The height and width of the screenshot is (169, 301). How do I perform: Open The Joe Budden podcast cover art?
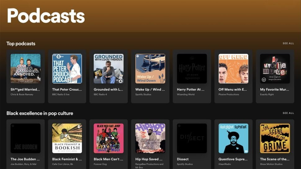[25, 138]
